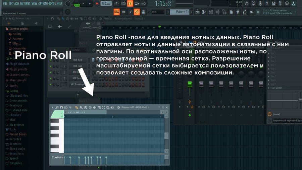This screenshot has height=170, width=302.
Task: Open the ADD menu
Action: tap(17, 3)
